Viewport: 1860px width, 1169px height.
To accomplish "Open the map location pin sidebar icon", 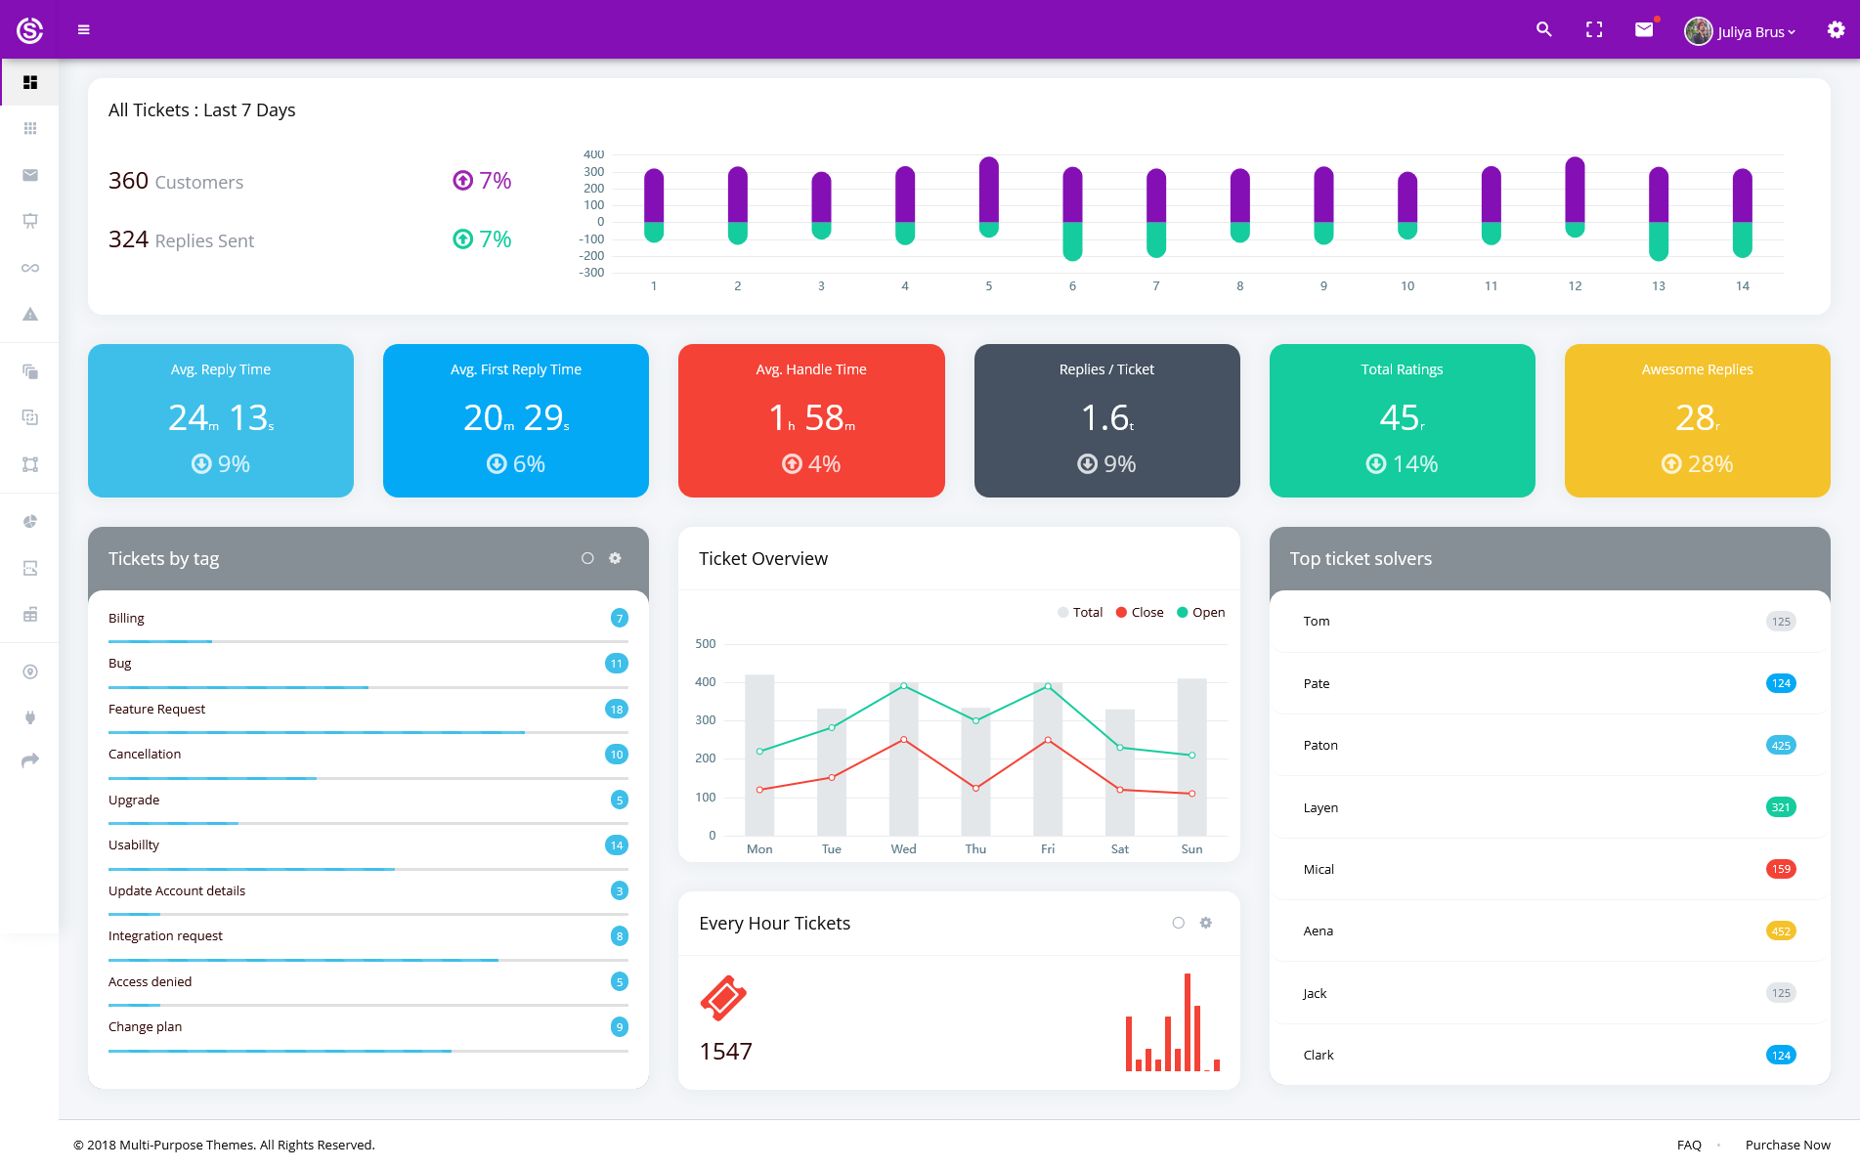I will (x=30, y=671).
